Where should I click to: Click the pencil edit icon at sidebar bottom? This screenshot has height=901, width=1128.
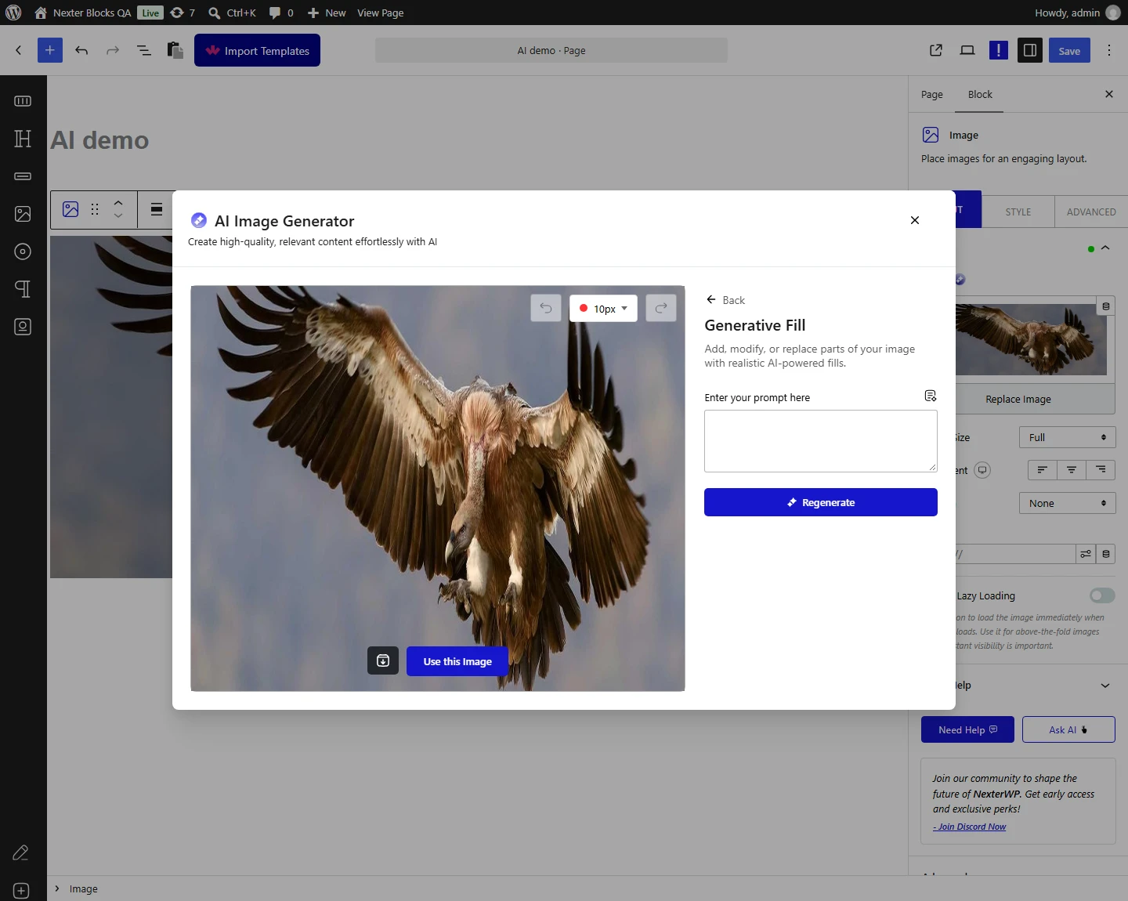tap(21, 853)
